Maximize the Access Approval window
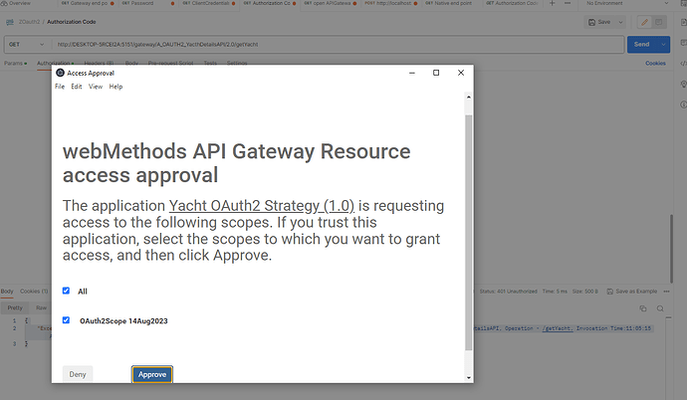 tap(436, 73)
